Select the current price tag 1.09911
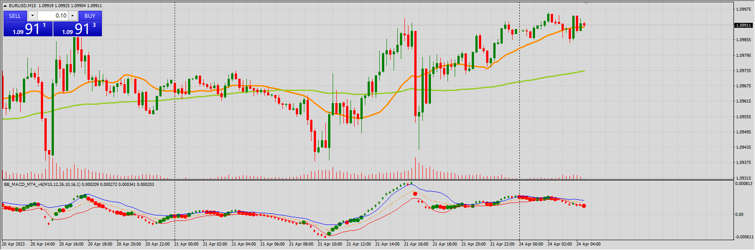This screenshot has height=250, width=755. tap(743, 26)
